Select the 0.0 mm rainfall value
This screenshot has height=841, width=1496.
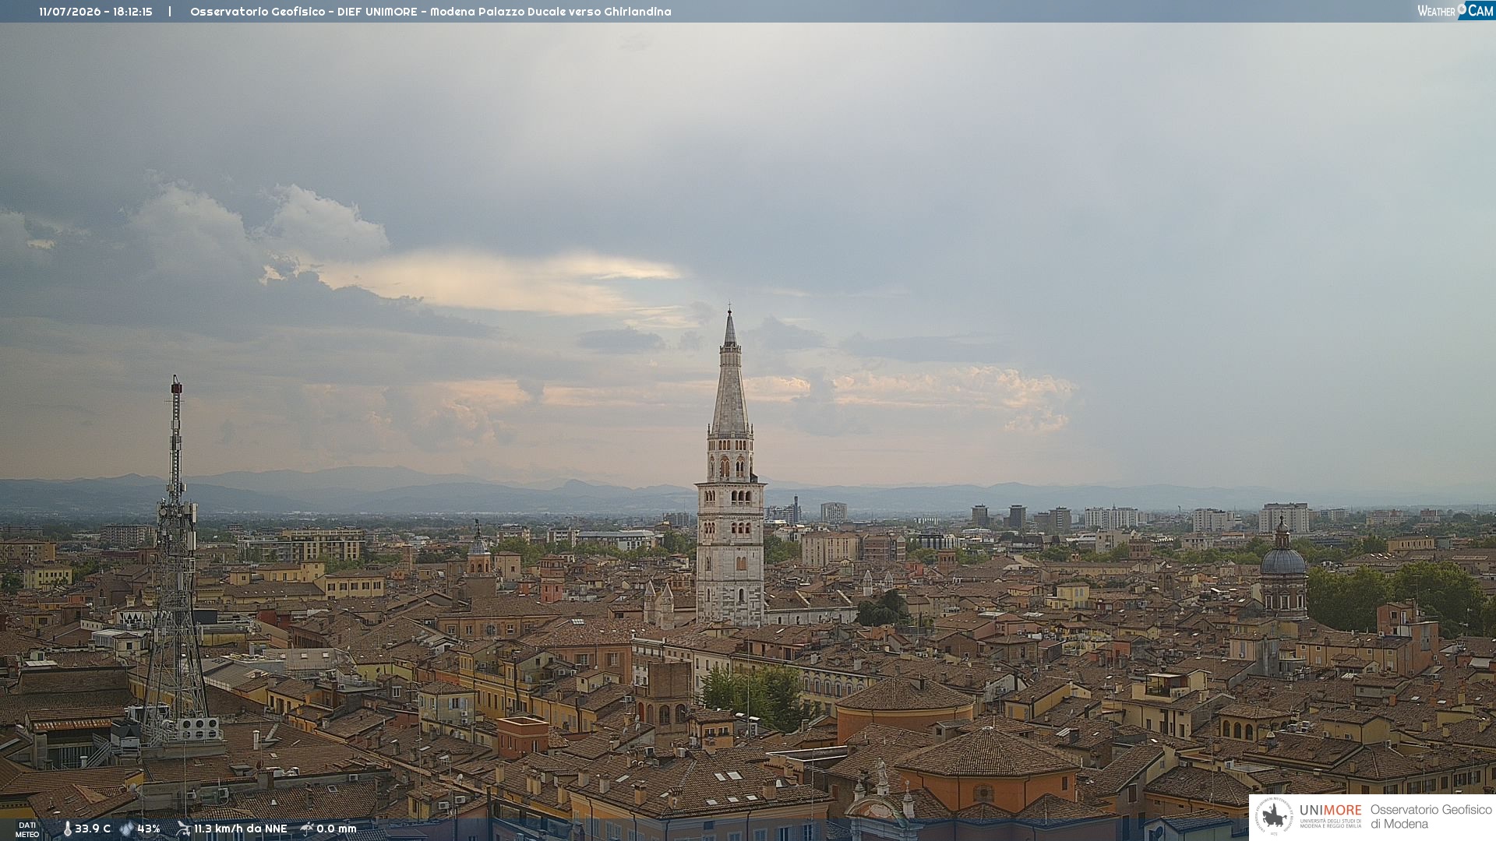[x=337, y=829]
